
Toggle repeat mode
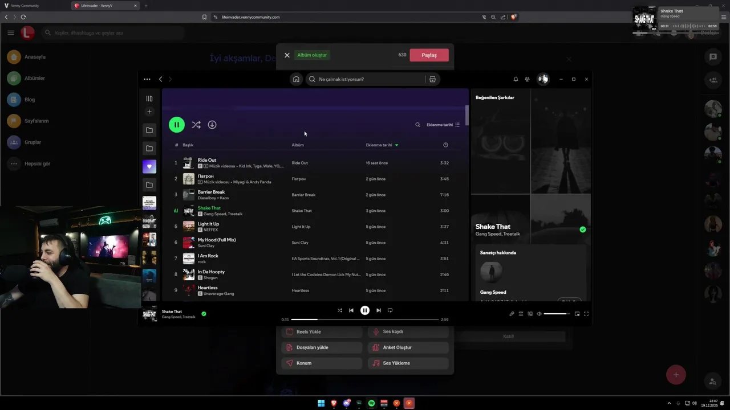(x=390, y=310)
